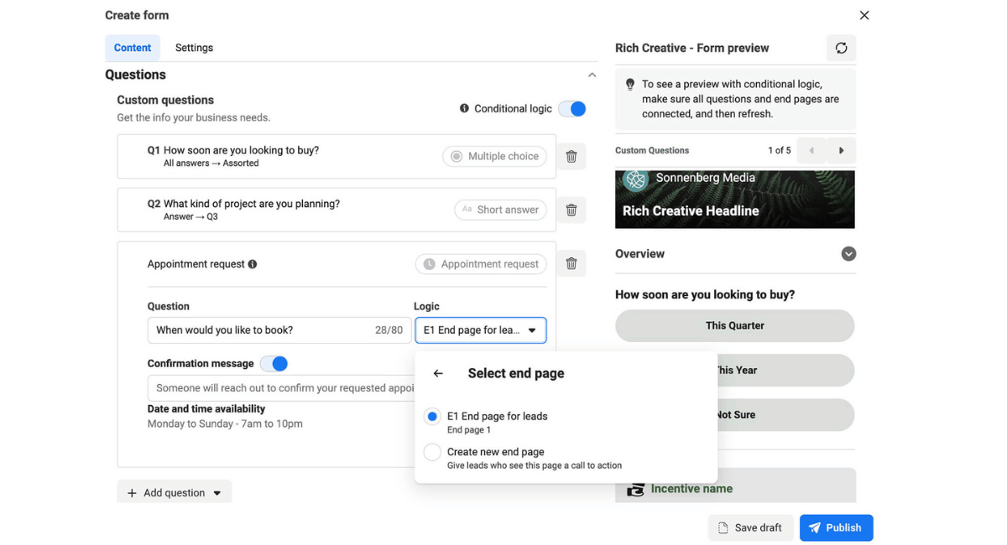Open the Logic end page dropdown
Image resolution: width=1007 pixels, height=545 pixels.
tap(480, 330)
